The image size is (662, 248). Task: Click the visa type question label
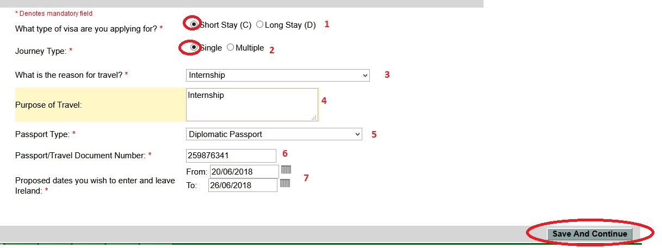[x=86, y=28]
